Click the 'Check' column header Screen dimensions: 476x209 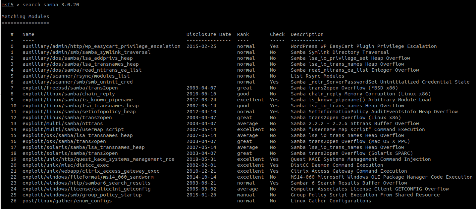[277, 34]
